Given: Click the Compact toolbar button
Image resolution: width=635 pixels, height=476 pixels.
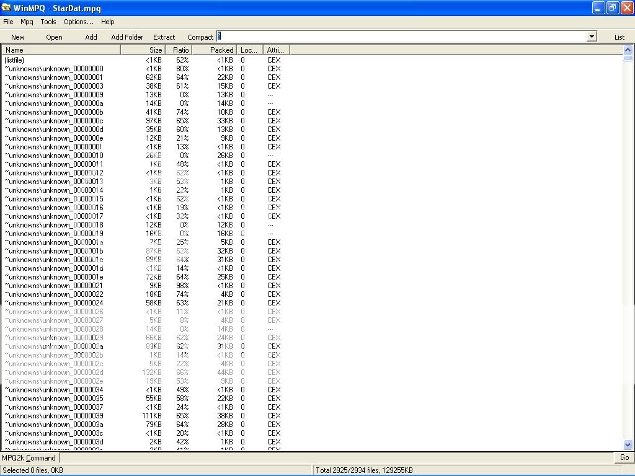Looking at the screenshot, I should point(200,37).
